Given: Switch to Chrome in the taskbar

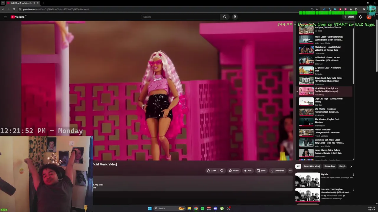Looking at the screenshot, I should [196, 208].
